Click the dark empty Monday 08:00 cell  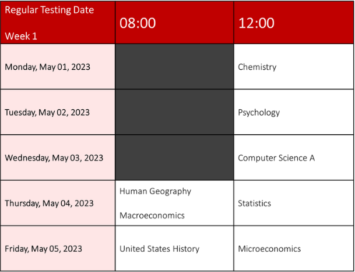coord(174,67)
